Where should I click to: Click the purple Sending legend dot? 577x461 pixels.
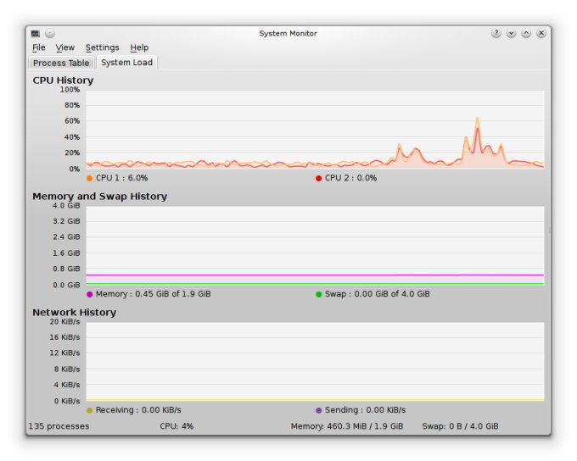tap(319, 410)
